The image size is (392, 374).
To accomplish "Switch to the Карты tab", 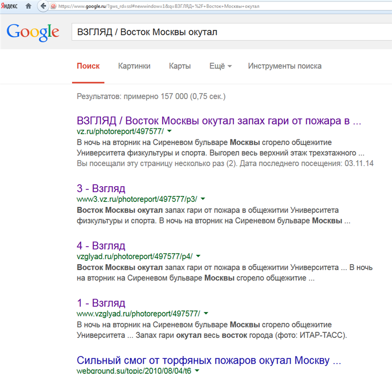I will (x=180, y=66).
